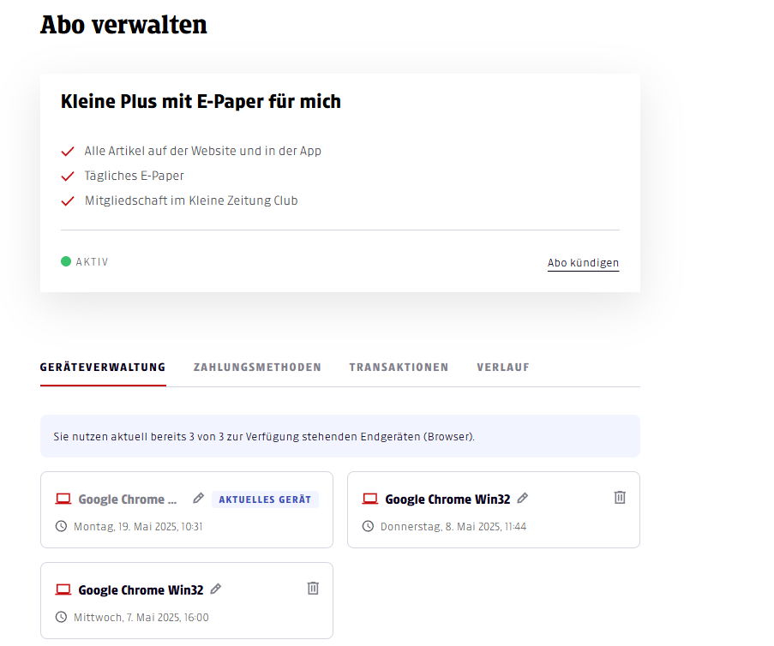Click Google Chrome Win32 name on 8. Mai card
This screenshot has height=646, width=774.
coord(447,499)
